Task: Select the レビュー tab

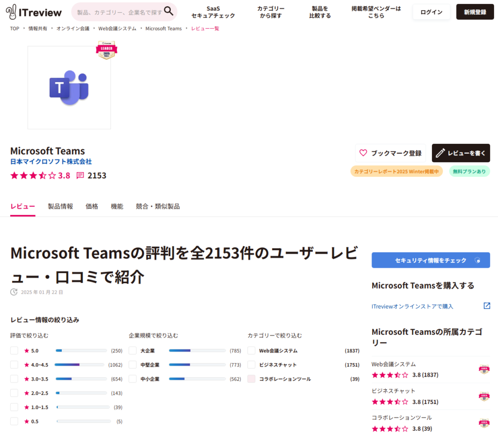Action: point(22,207)
